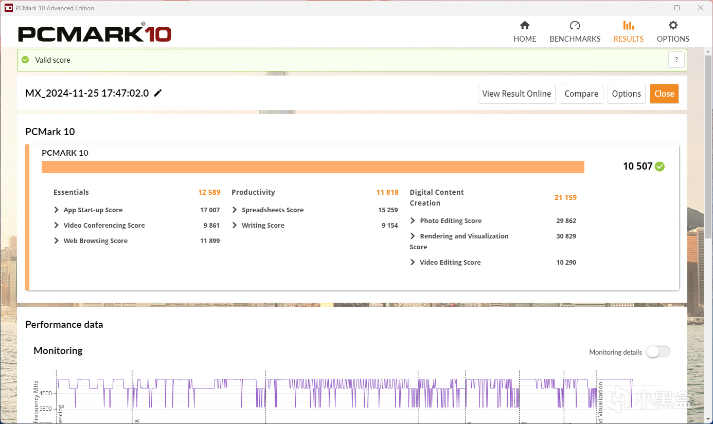Viewport: 713px width, 424px height.
Task: Click the PCMark 10 app icon in title bar
Action: [8, 8]
